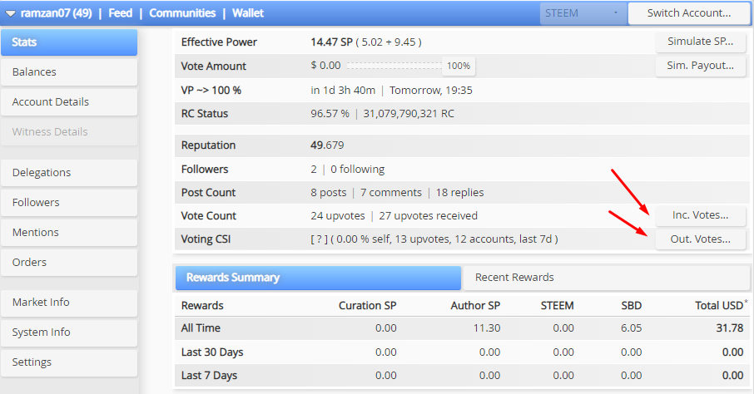Screen dimensions: 754x394
Task: Open the Inc. Votes... button
Action: coord(700,215)
